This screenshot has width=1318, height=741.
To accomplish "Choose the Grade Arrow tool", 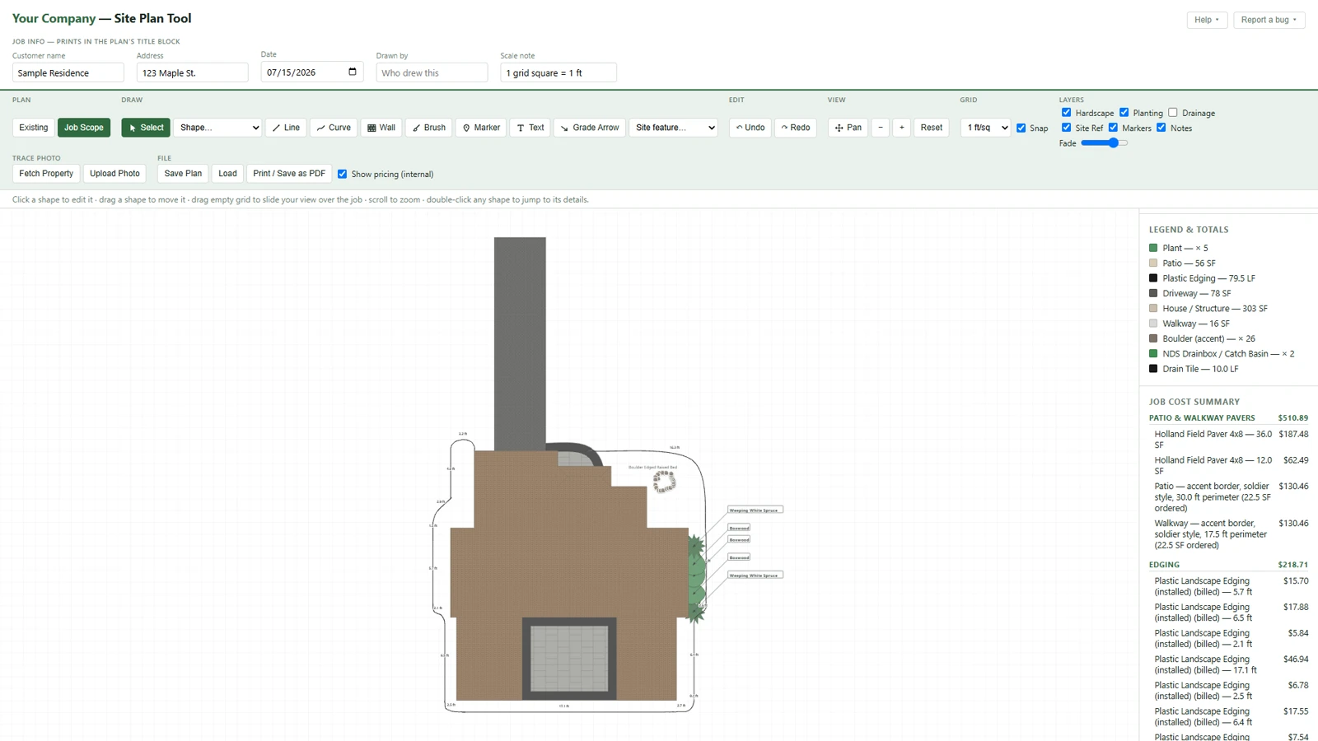I will click(590, 128).
